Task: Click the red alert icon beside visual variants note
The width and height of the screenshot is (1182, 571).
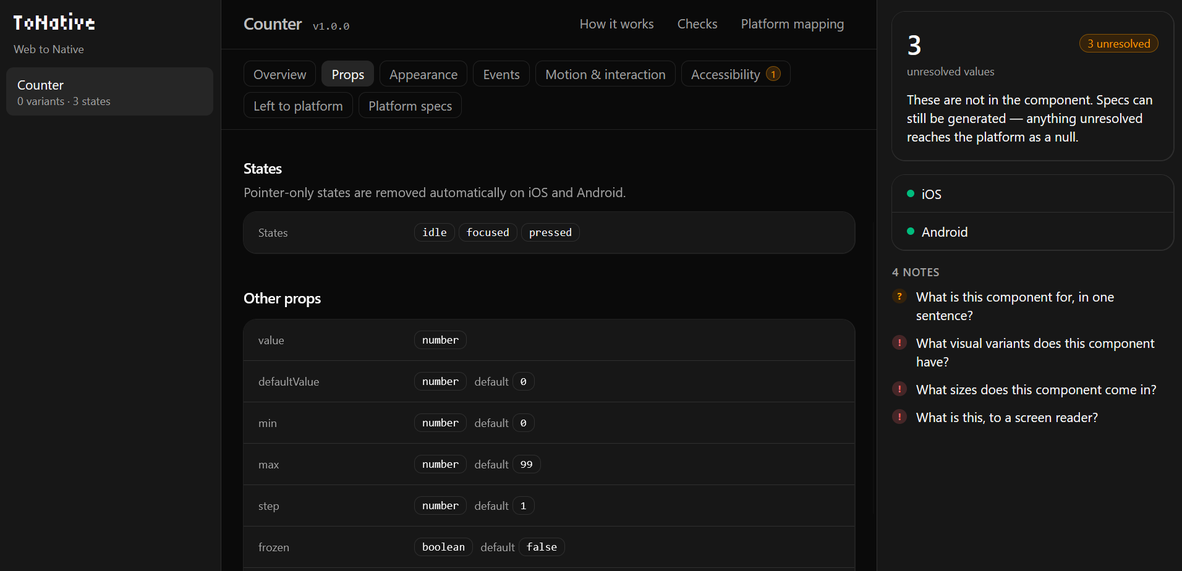Action: (899, 343)
